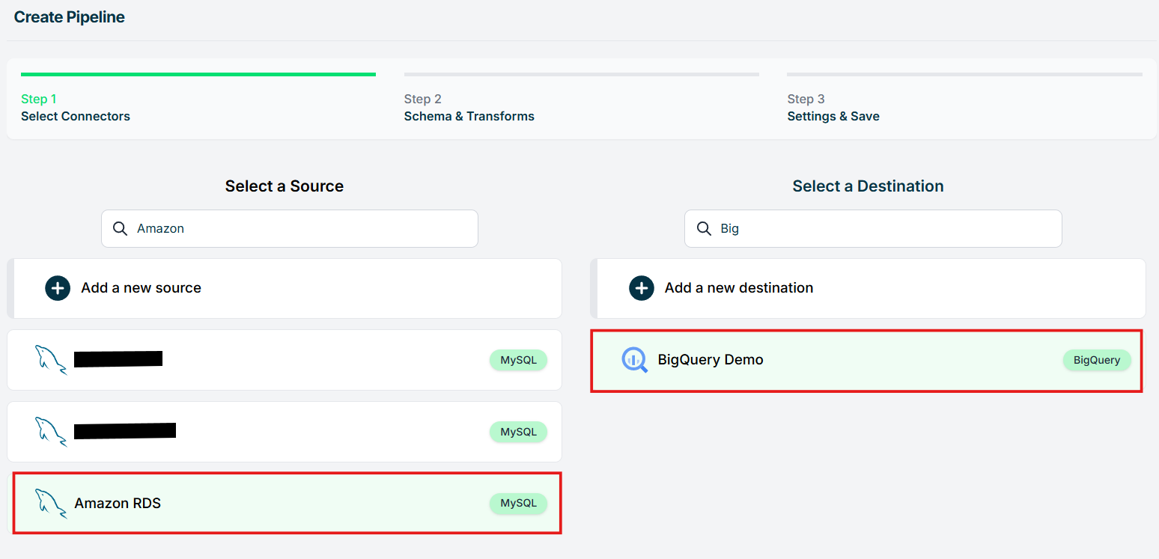Click the Amazon RDS label text

118,503
